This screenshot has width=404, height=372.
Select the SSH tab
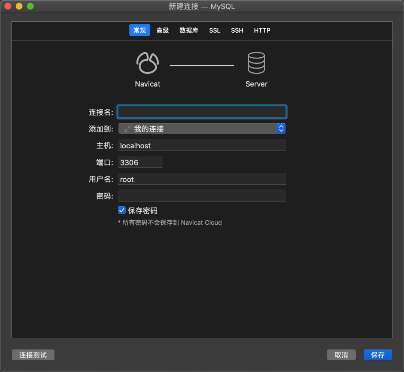[x=237, y=30]
